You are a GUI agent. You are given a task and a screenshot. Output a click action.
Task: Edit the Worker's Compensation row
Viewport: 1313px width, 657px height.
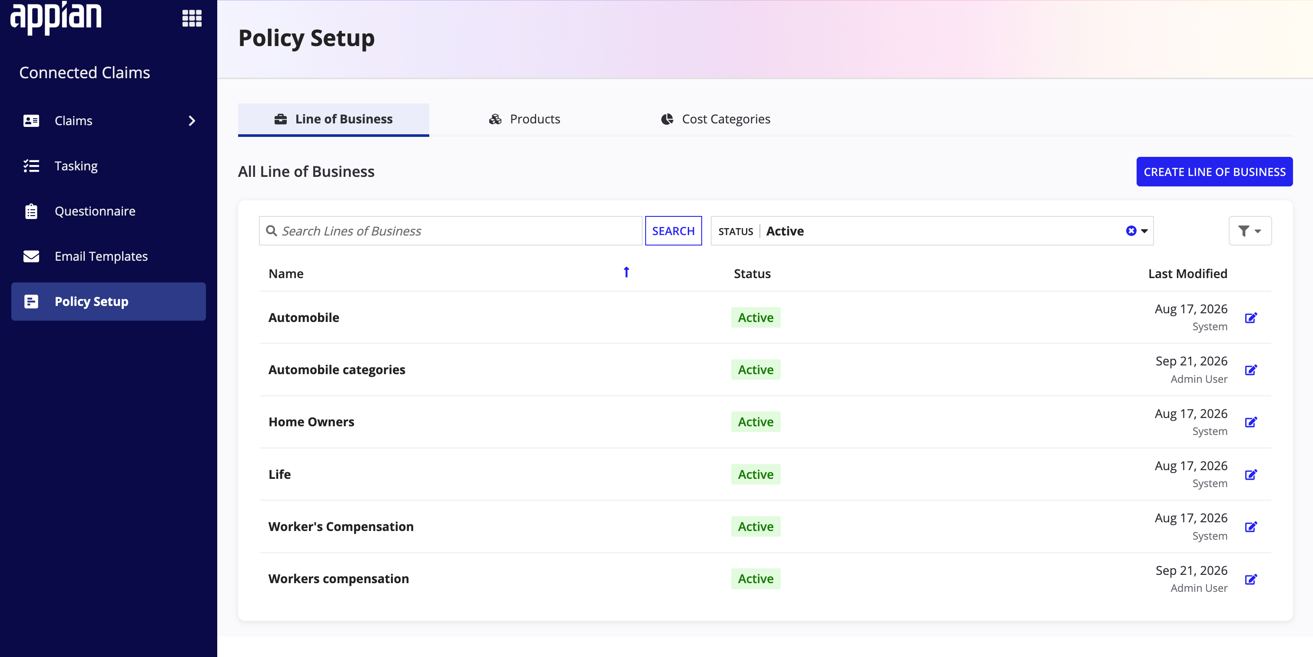[x=1251, y=527]
